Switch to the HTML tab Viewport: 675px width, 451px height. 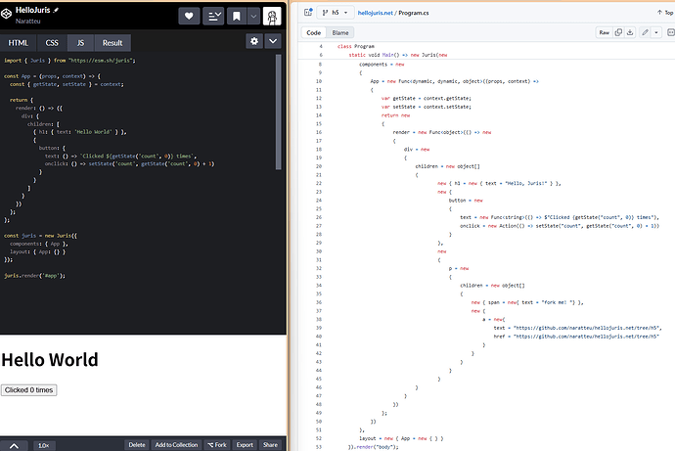pos(18,43)
